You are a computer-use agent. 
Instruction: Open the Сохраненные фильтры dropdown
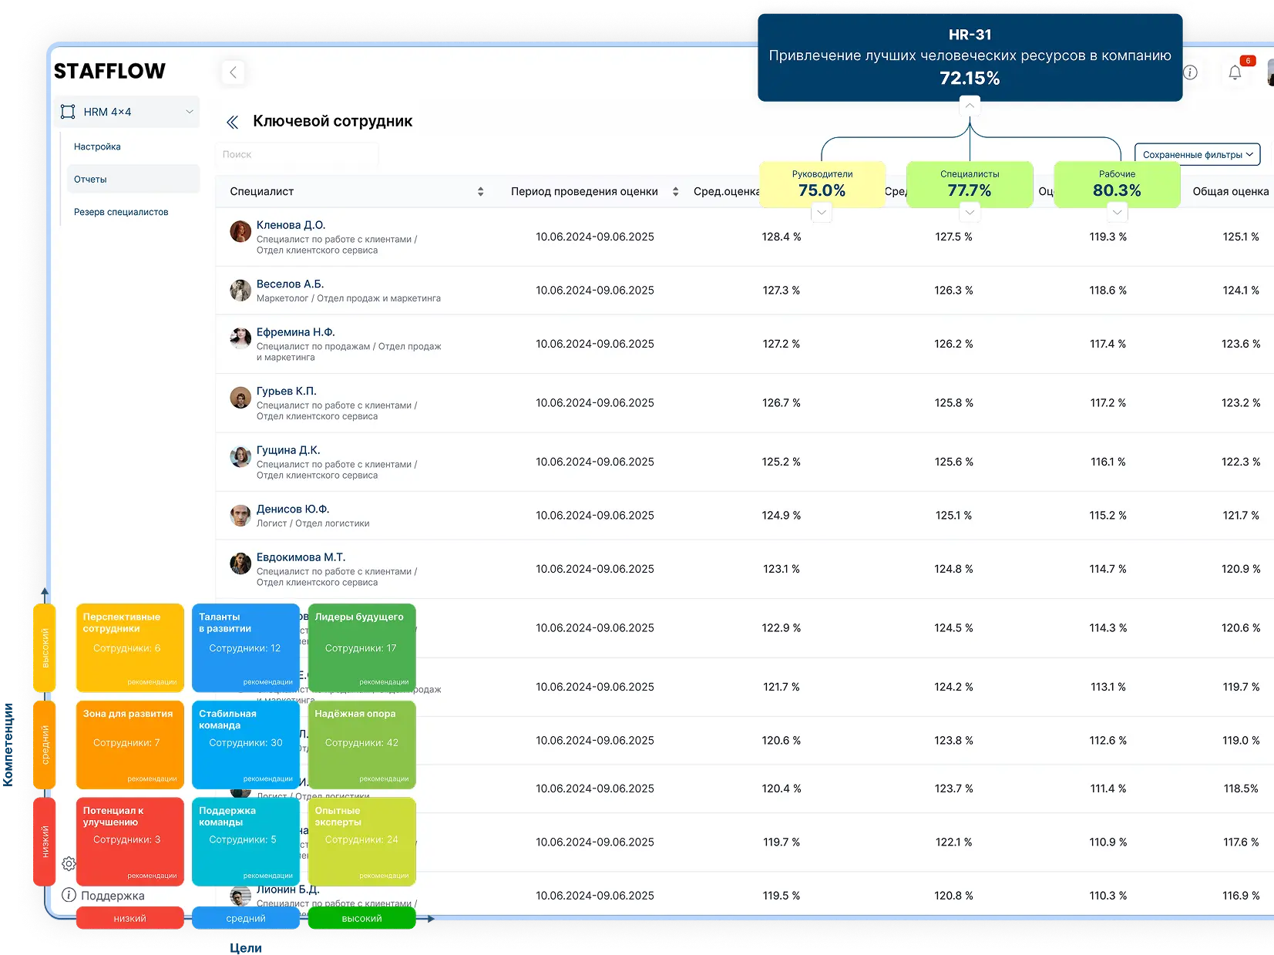pos(1197,154)
